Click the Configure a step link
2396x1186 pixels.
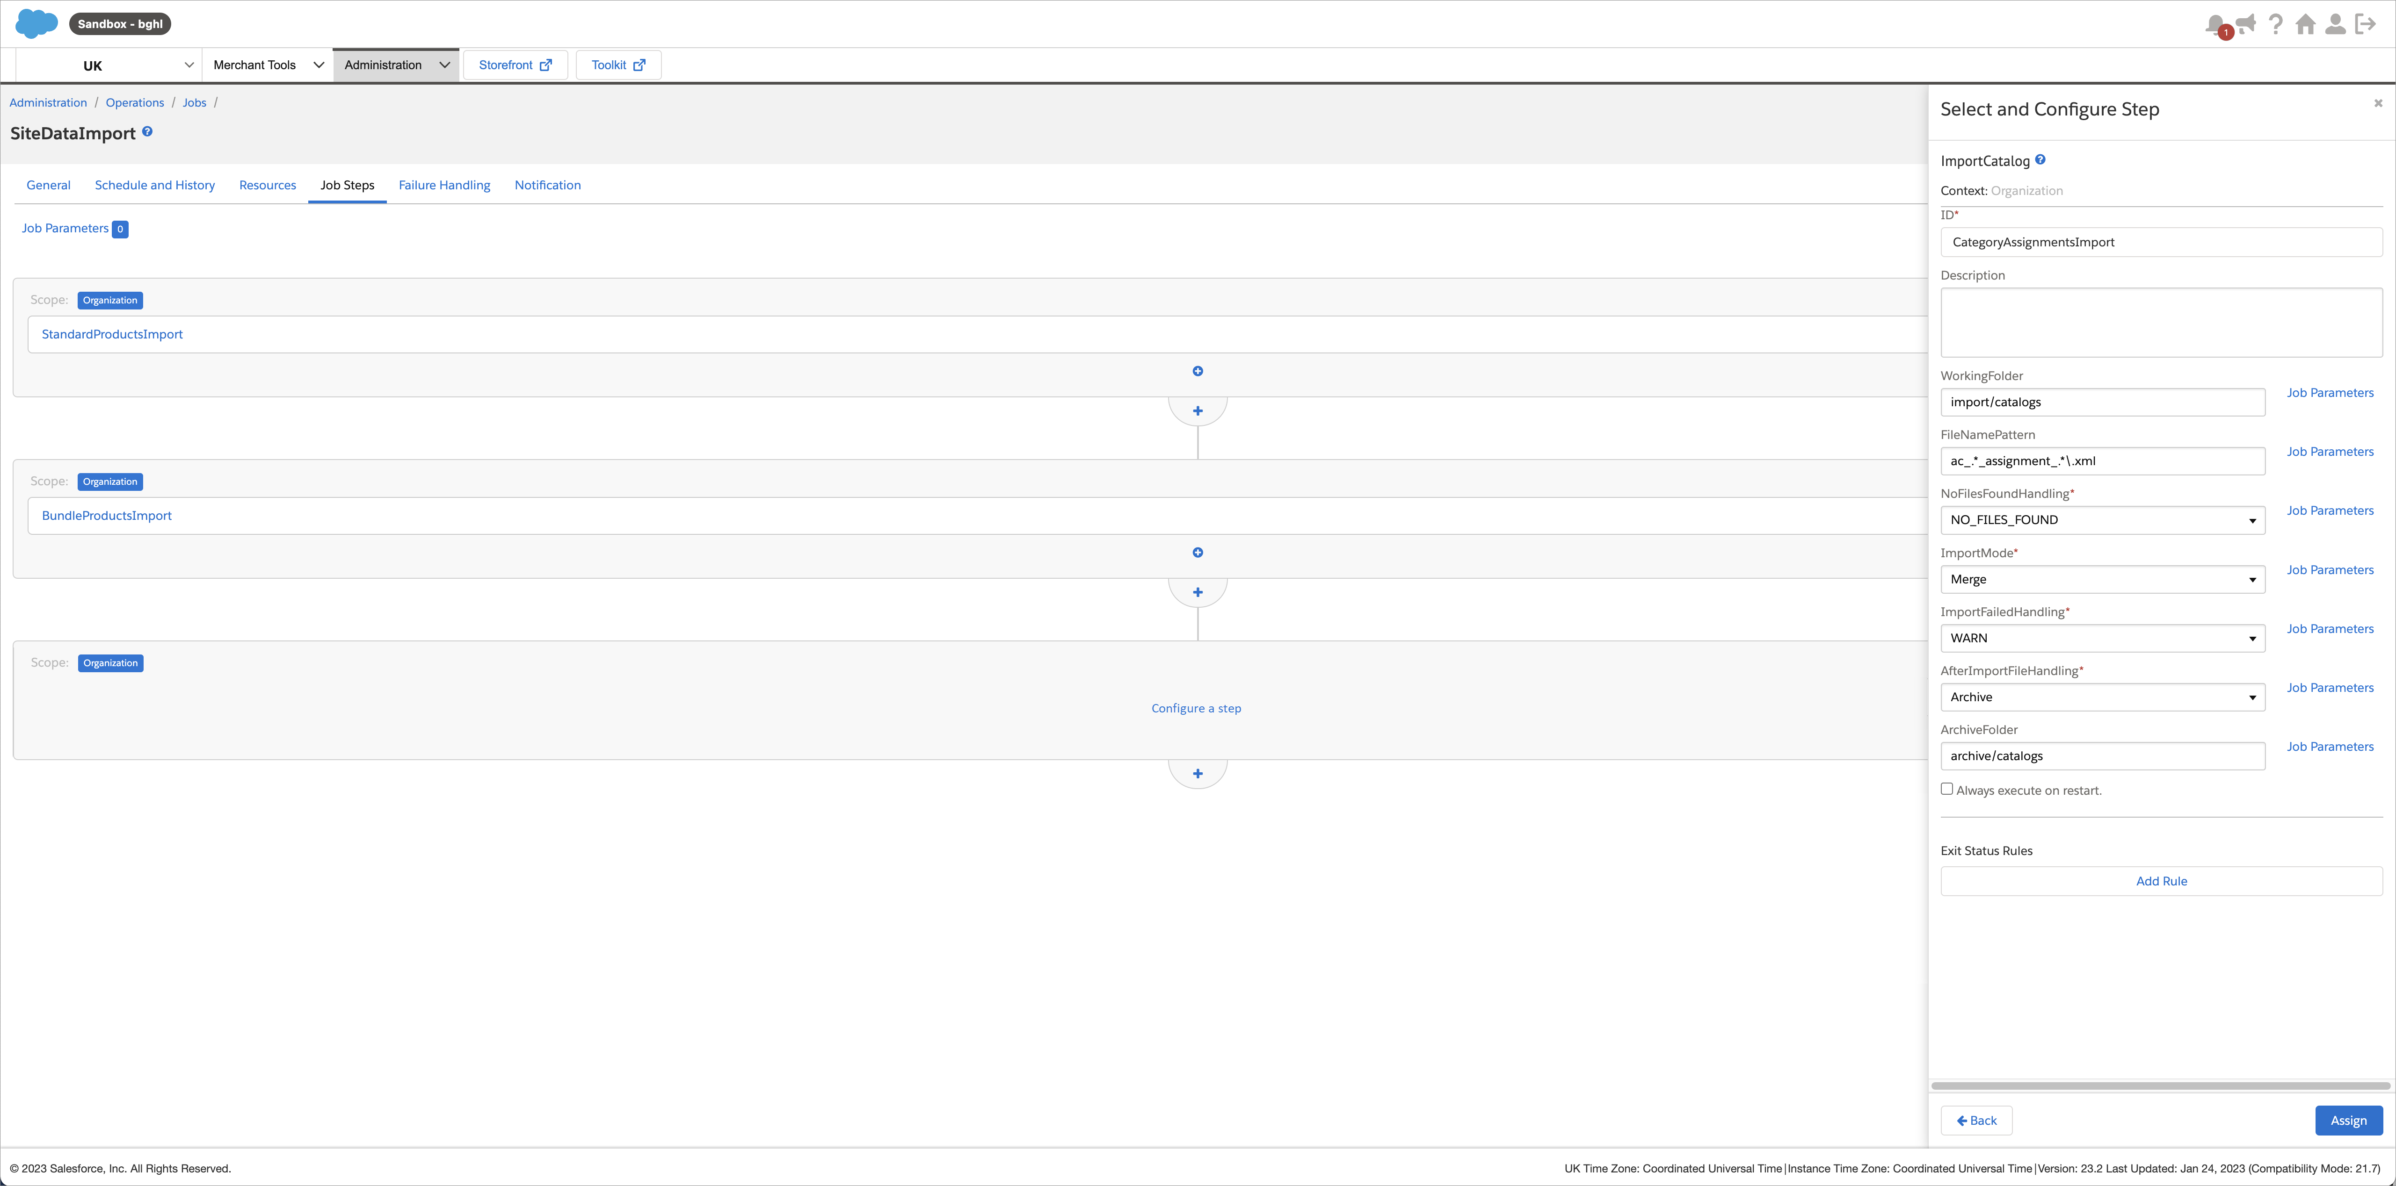[1196, 708]
